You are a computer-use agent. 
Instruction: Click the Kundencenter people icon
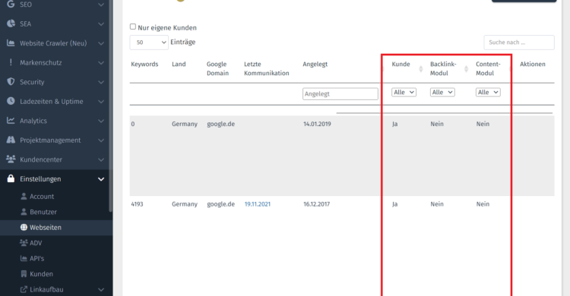(x=11, y=159)
